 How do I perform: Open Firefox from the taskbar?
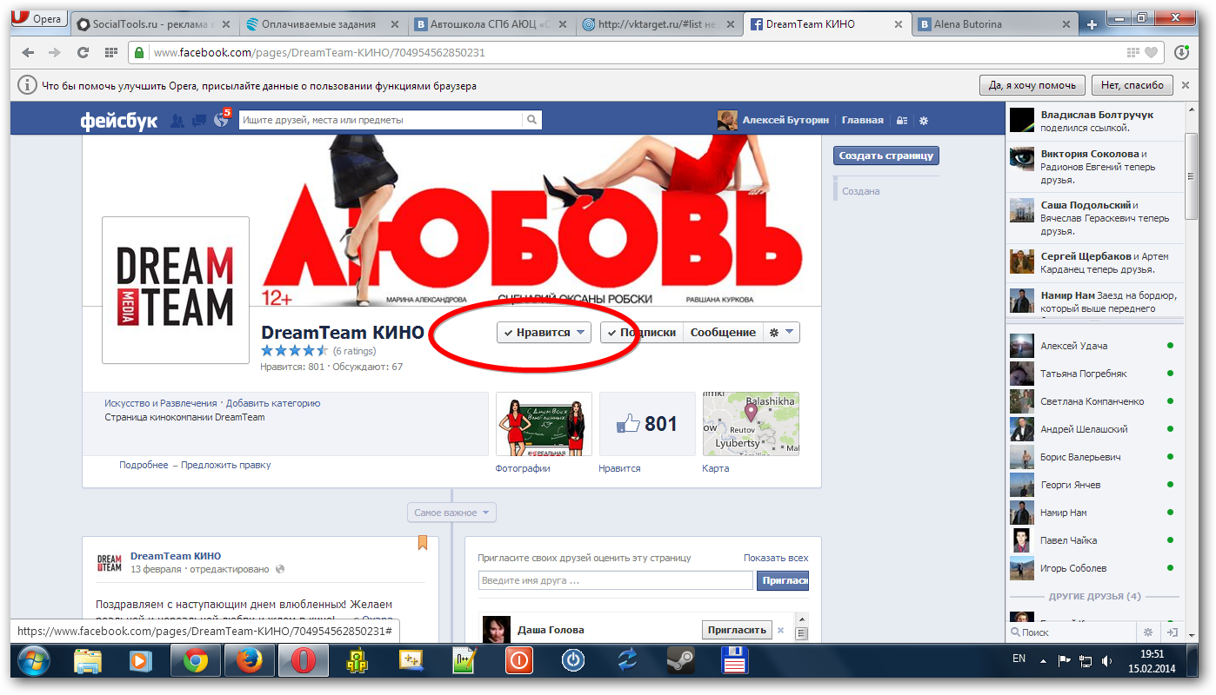click(249, 662)
